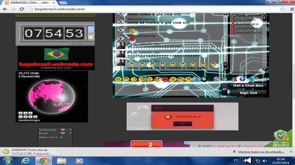295x165 pixels.
Task: Click the flip clock widget
Action: tap(55, 33)
